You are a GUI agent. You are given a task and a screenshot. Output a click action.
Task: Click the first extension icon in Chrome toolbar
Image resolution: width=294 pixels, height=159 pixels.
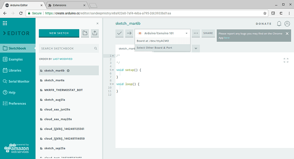[273, 13]
